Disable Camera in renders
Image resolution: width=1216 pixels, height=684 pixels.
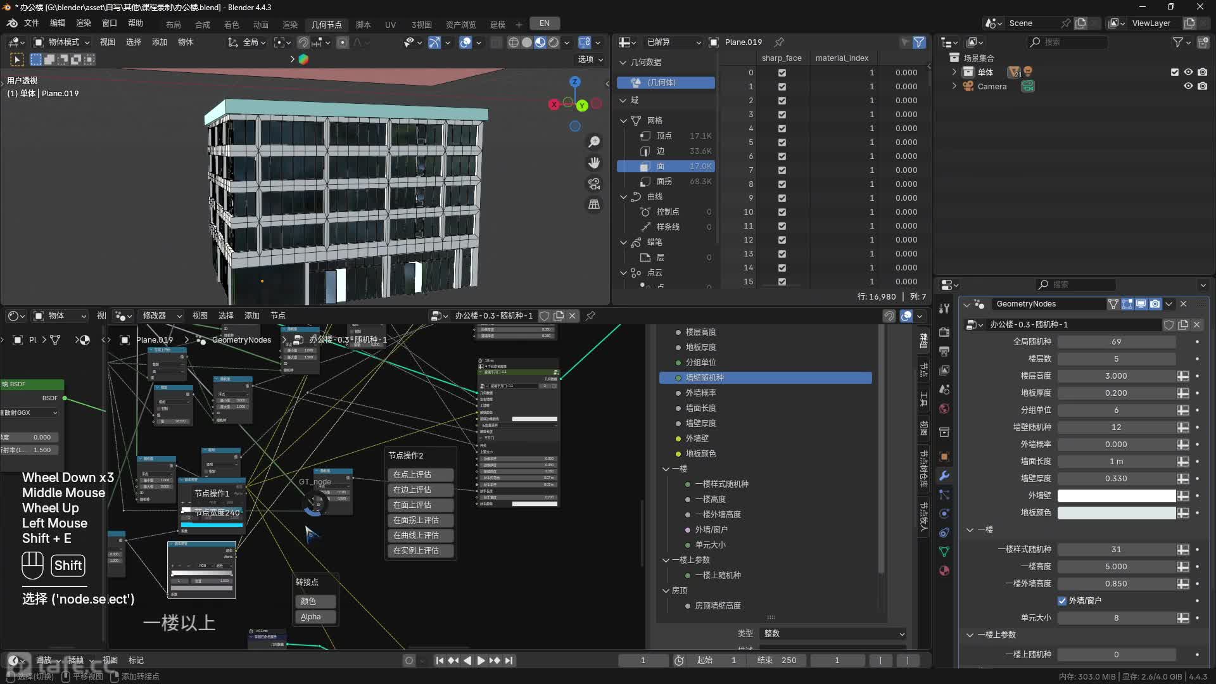coord(1203,86)
